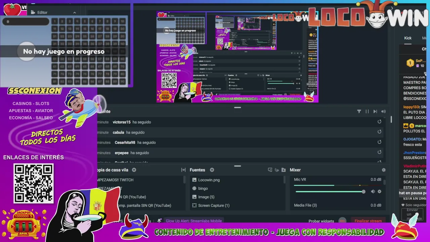Screen dimensions: 430x242
Task: Click the loppy133 chat username
Action: (x=412, y=107)
